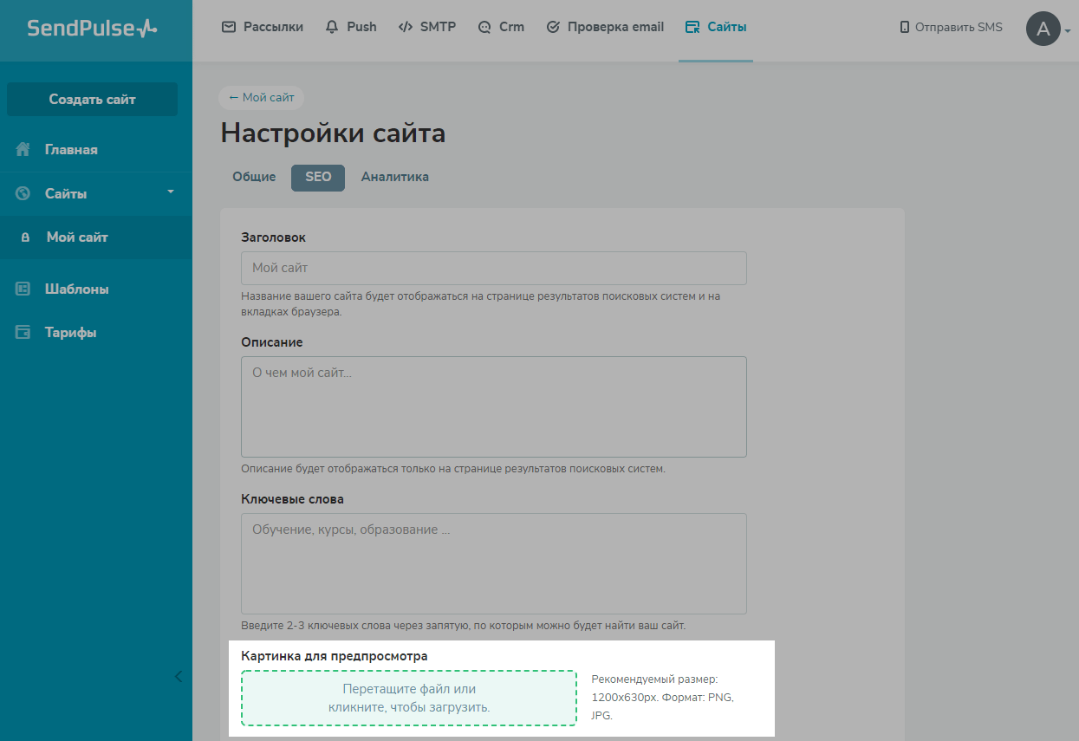
Task: Click inside the Заголовок input field
Action: 492,268
